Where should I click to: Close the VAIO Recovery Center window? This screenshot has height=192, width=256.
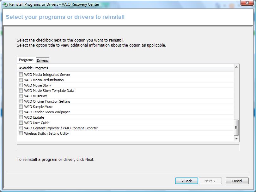(247, 3)
